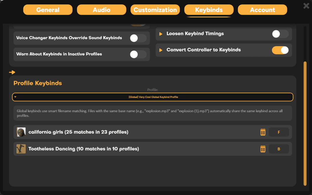Open the Audio tab

101,10
